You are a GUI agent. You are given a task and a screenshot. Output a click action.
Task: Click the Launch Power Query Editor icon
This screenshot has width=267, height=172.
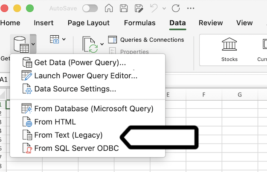(x=27, y=76)
